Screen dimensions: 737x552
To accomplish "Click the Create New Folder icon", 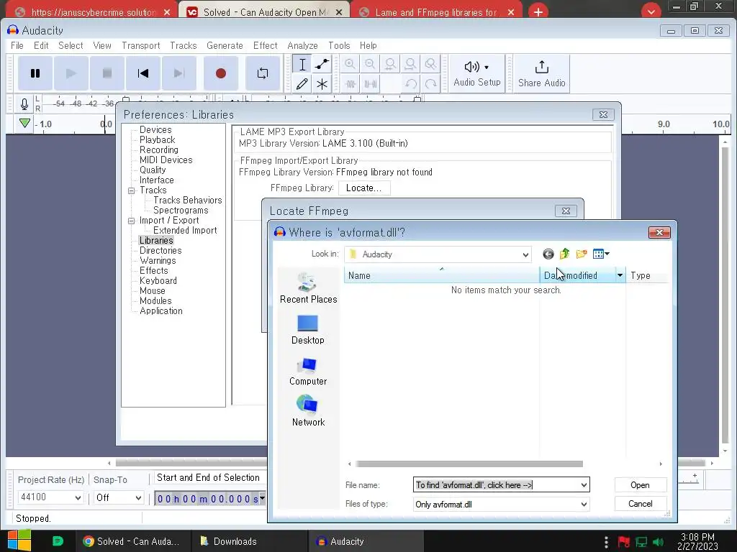I will (x=582, y=254).
